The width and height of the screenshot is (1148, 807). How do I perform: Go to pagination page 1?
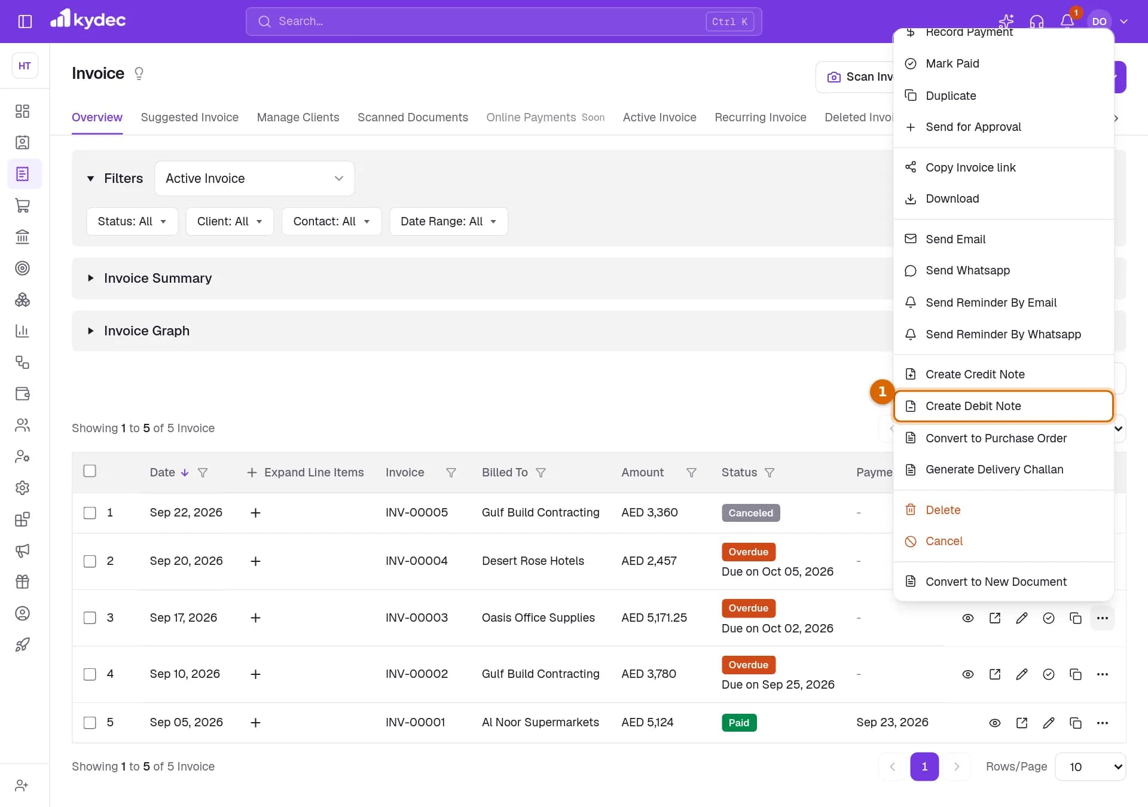(x=924, y=766)
